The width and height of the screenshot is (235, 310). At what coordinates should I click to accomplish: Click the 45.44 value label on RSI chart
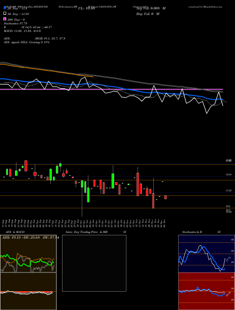point(228,294)
